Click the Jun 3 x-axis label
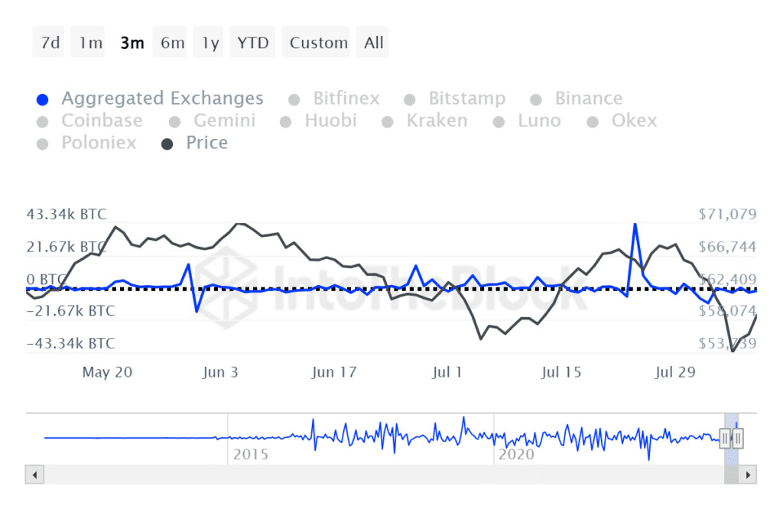This screenshot has width=783, height=522. coord(220,372)
